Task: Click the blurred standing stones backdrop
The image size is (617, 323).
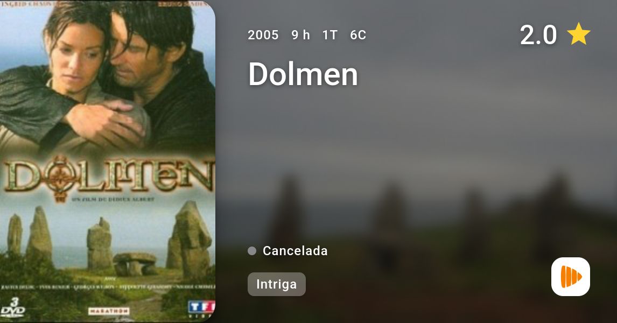Action: [x=417, y=220]
